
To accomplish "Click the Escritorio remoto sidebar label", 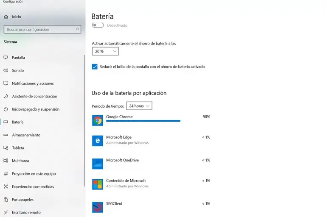I will point(26,212).
